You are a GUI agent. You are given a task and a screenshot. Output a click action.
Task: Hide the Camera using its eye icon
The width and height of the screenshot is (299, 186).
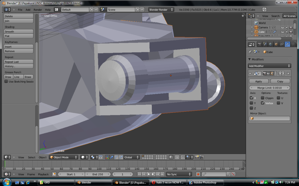(x=283, y=28)
